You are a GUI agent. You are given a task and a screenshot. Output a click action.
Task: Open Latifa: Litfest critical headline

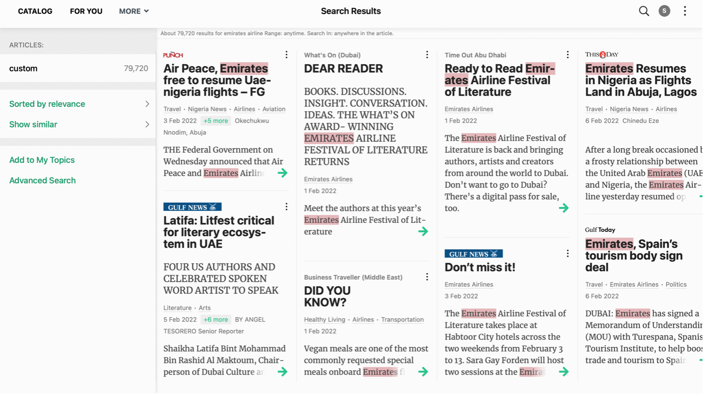point(219,232)
